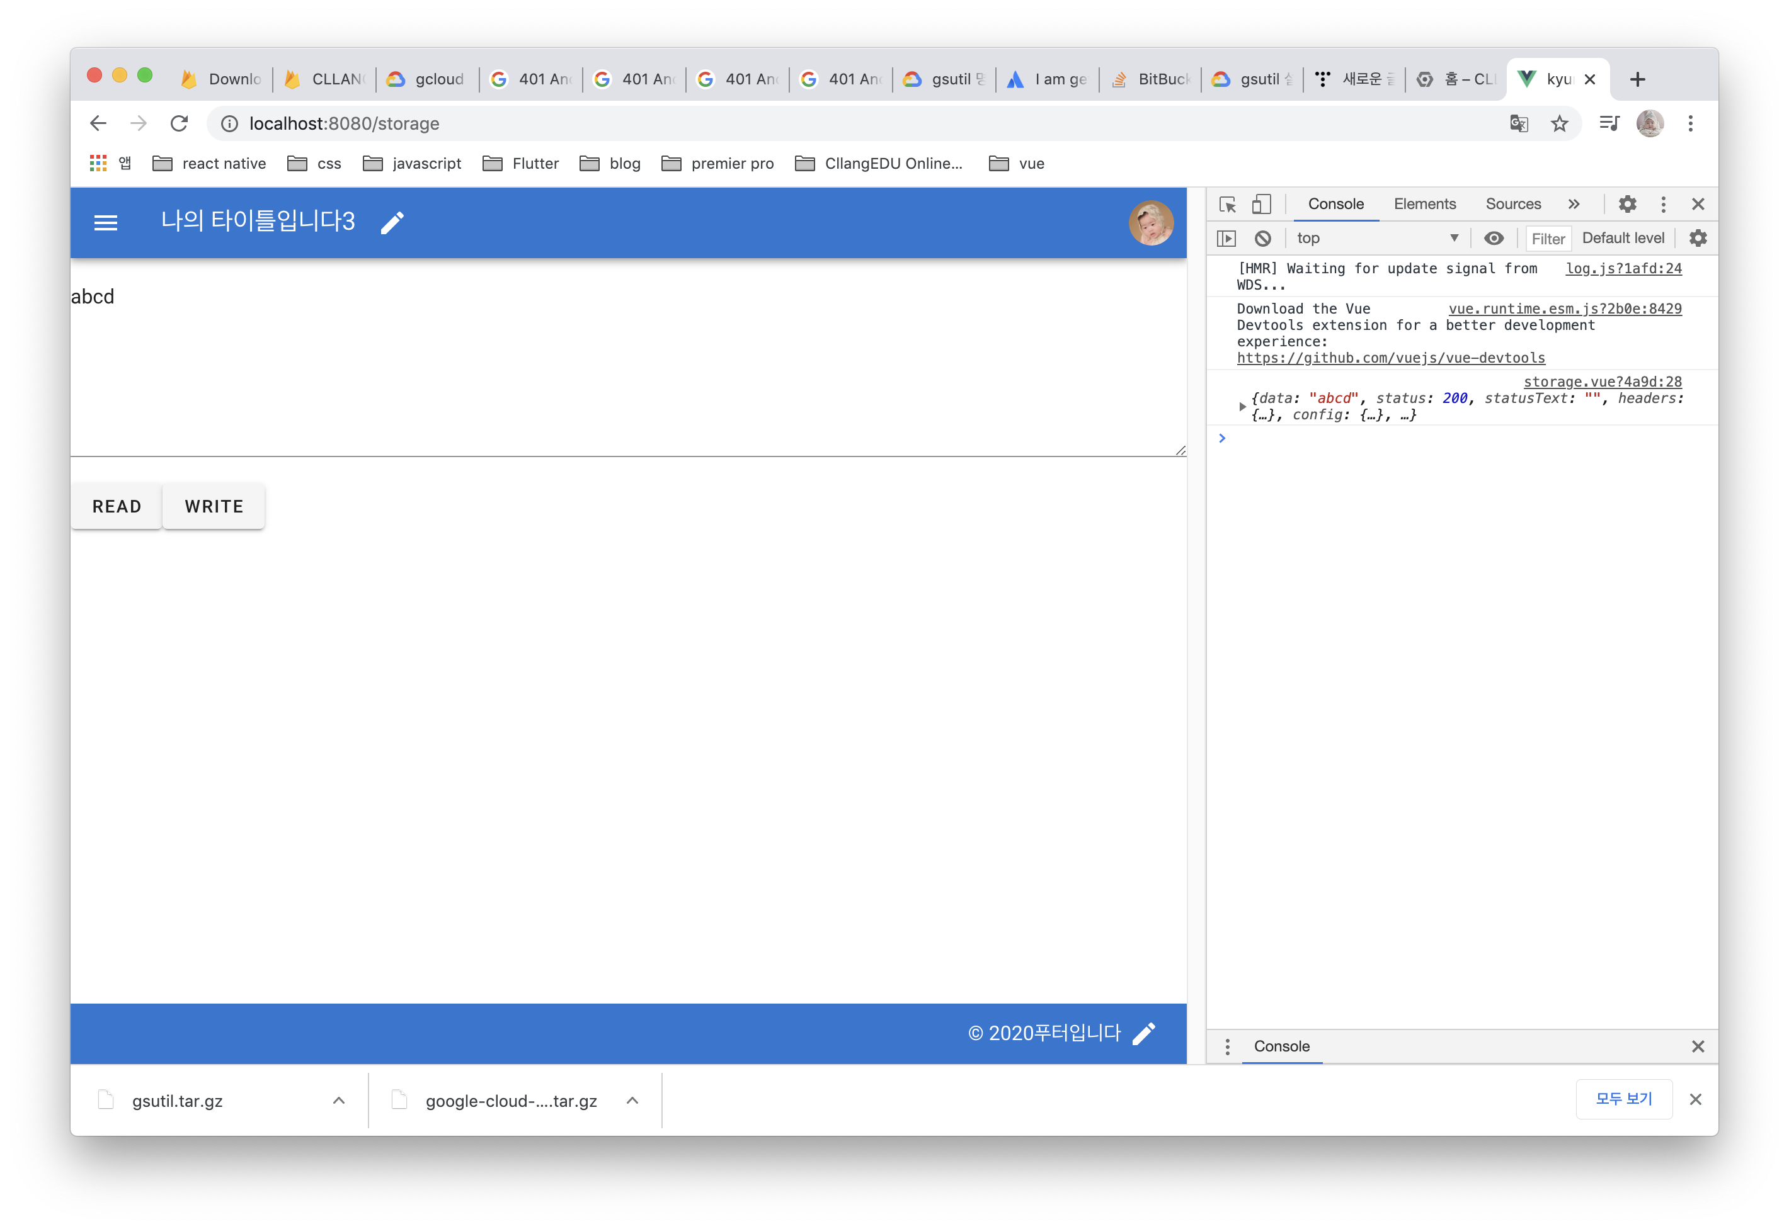Bookmark this page with the star
Image resolution: width=1789 pixels, height=1229 pixels.
[1560, 124]
